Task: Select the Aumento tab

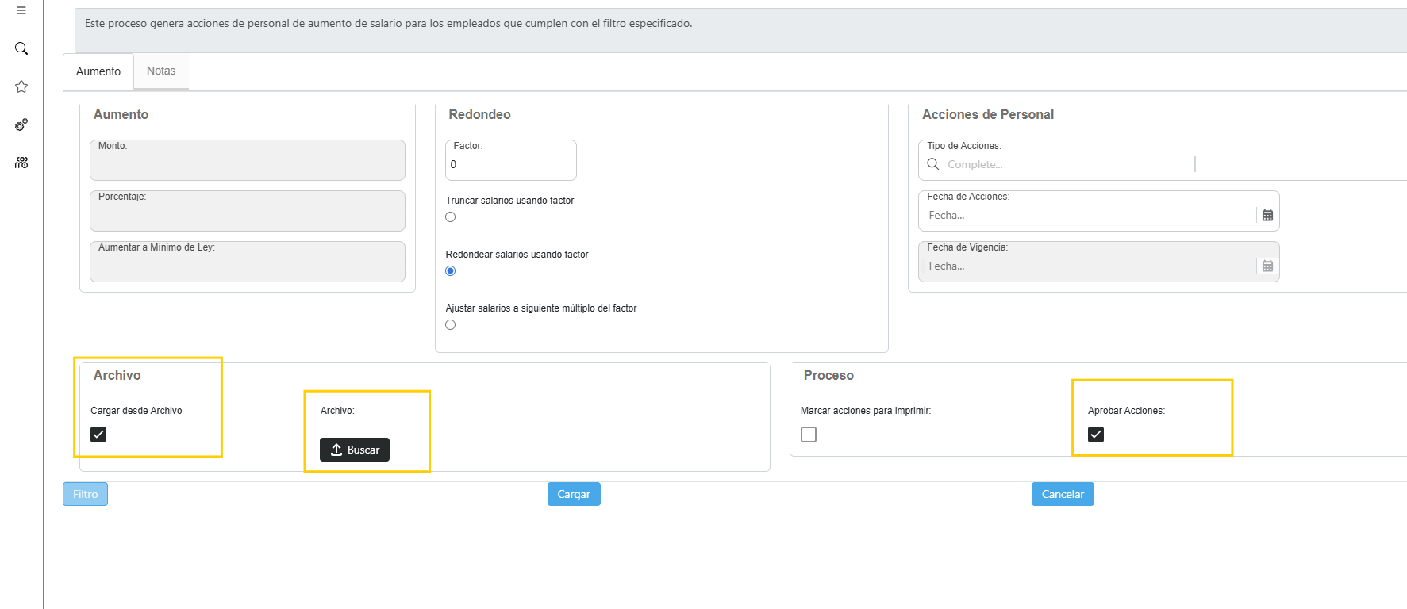Action: [x=98, y=71]
